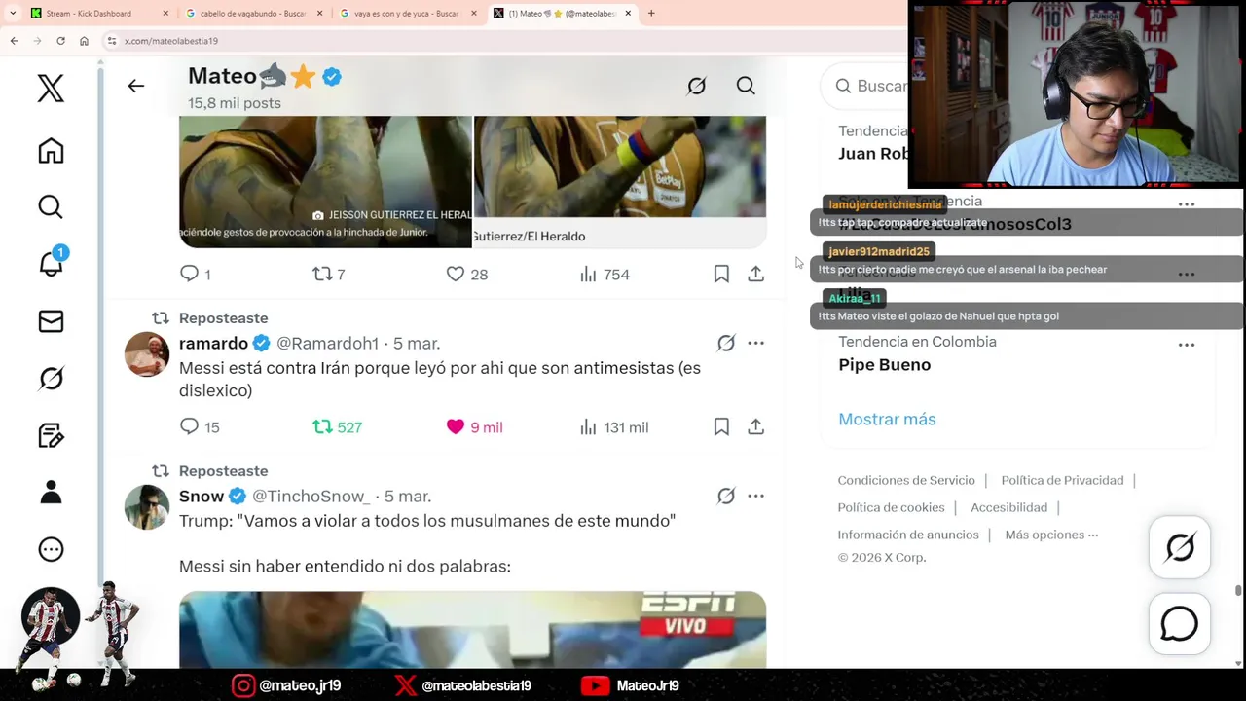1246x701 pixels.
Task: Open Grok icon in left sidebar
Action: pos(51,378)
